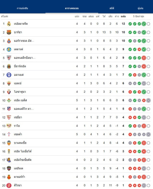Image resolution: width=153 pixels, height=189 pixels.
Task: Click Getafe's red loss result indicator
Action: click(139, 50)
